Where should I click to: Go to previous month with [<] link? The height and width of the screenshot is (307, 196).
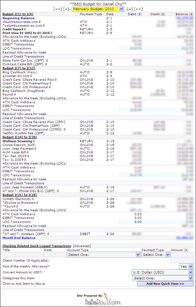(x=66, y=9)
